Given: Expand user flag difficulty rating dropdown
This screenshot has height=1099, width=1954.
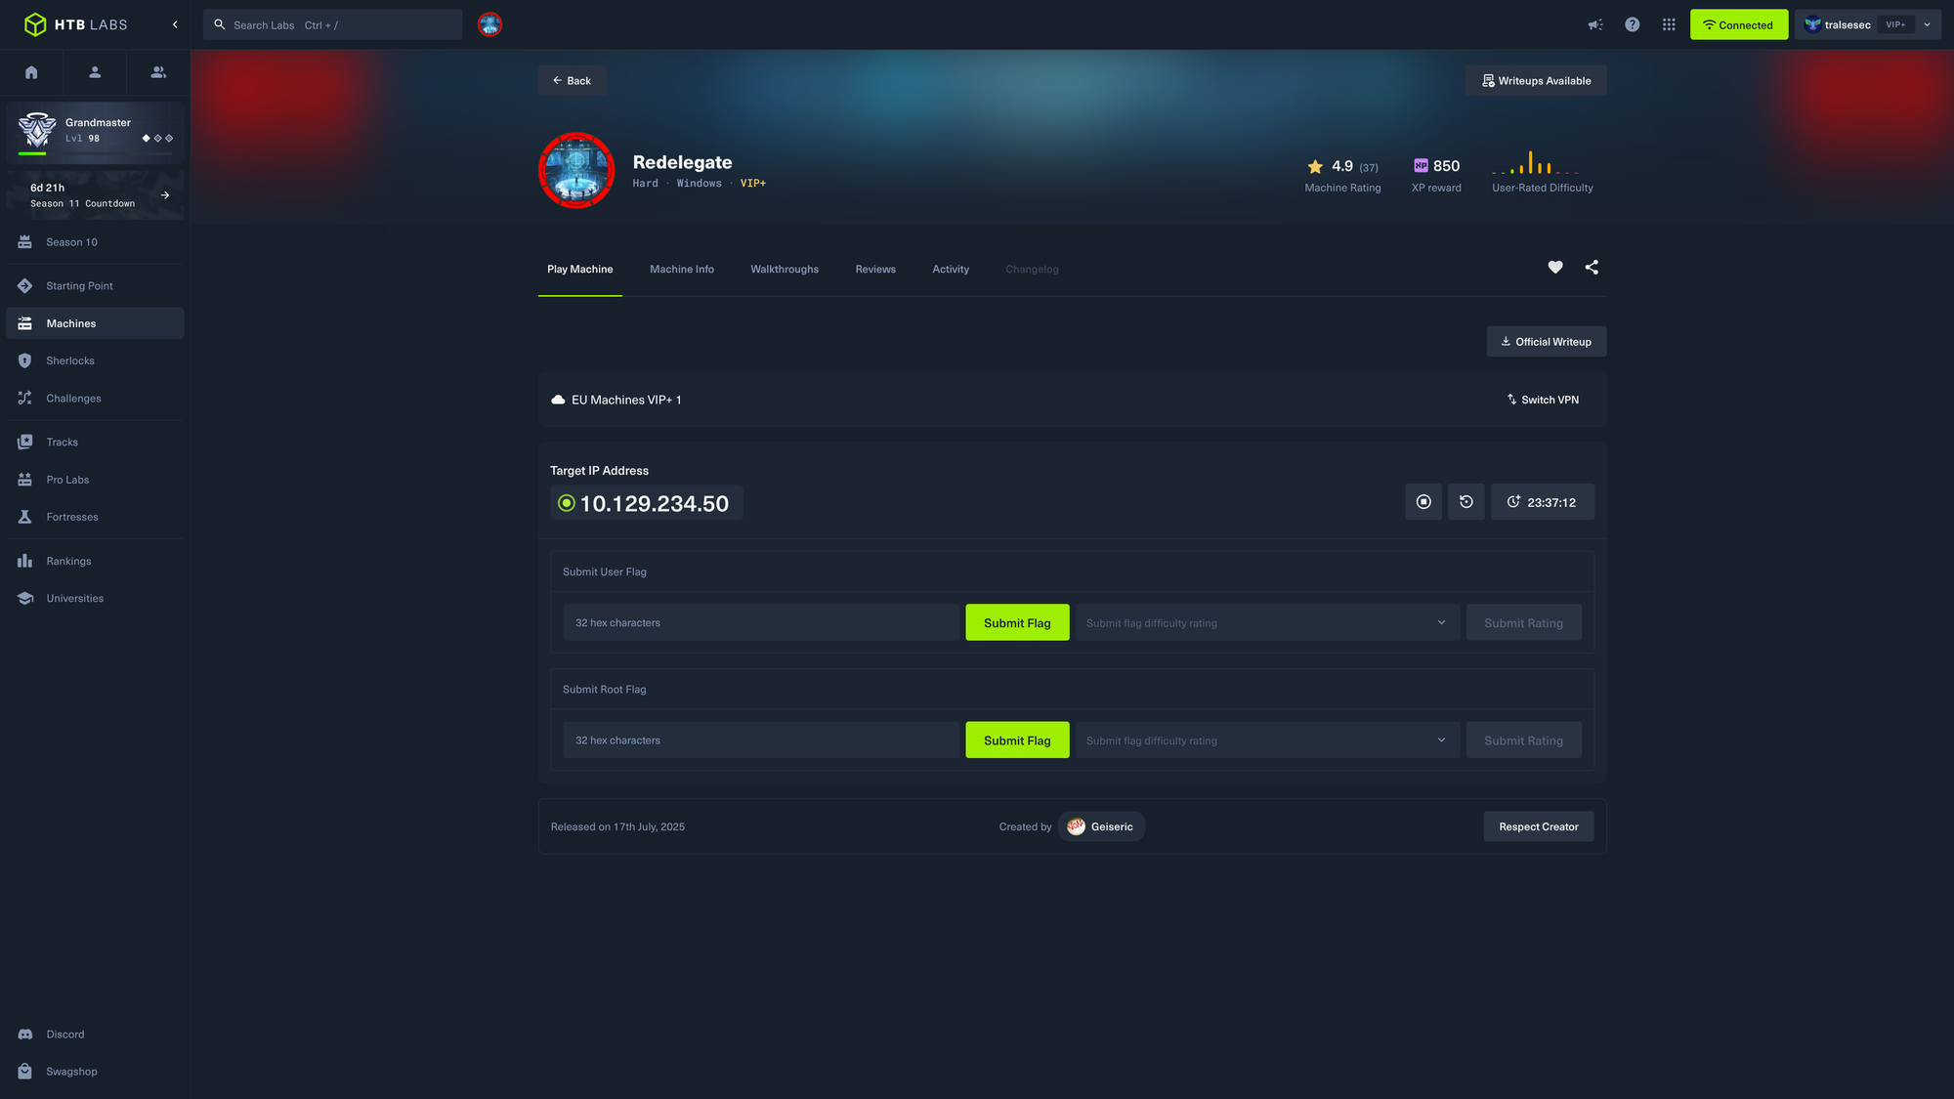Looking at the screenshot, I should [x=1267, y=622].
